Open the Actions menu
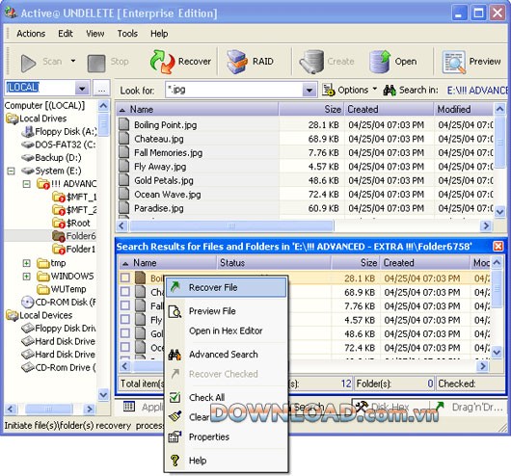 coord(31,34)
